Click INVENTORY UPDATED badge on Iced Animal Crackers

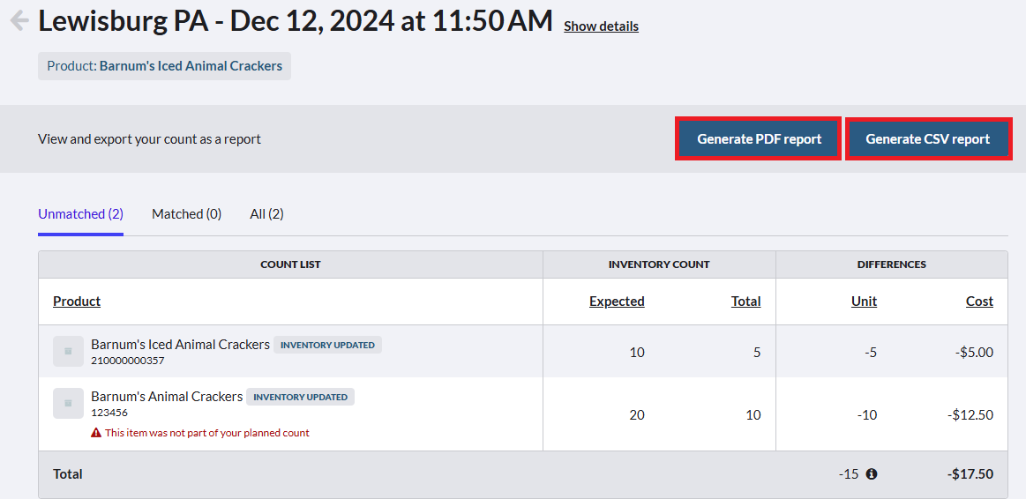[327, 345]
